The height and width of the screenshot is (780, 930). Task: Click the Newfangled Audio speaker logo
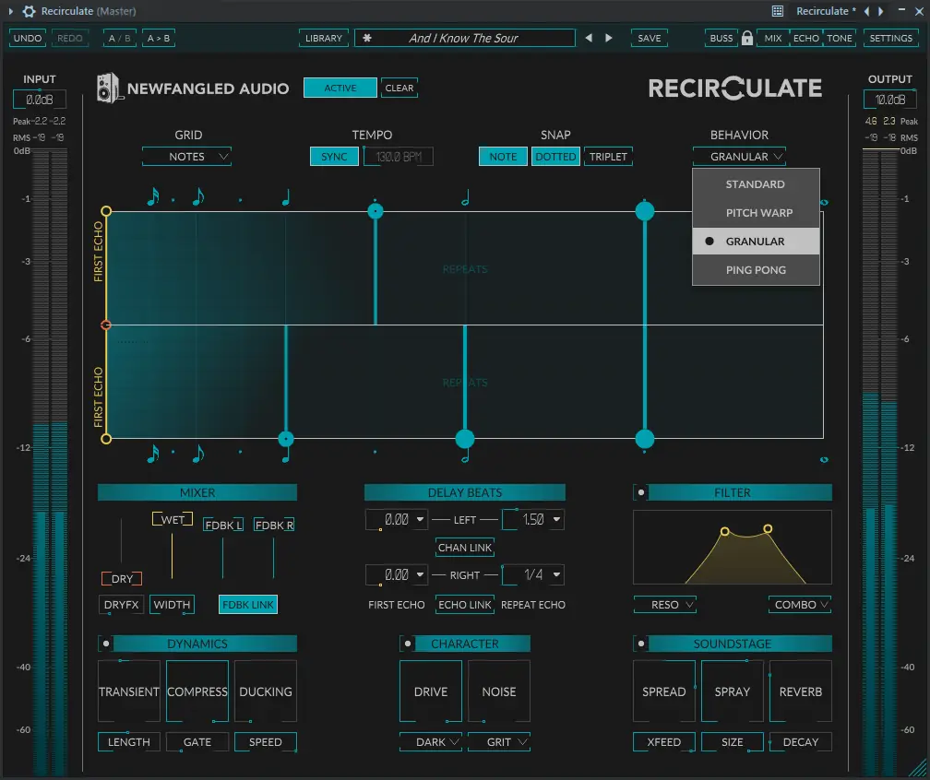pyautogui.click(x=109, y=88)
